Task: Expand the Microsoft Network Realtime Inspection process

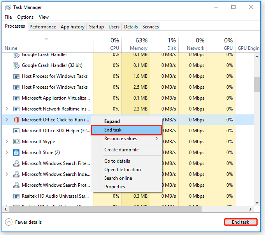Action: pos(7,109)
